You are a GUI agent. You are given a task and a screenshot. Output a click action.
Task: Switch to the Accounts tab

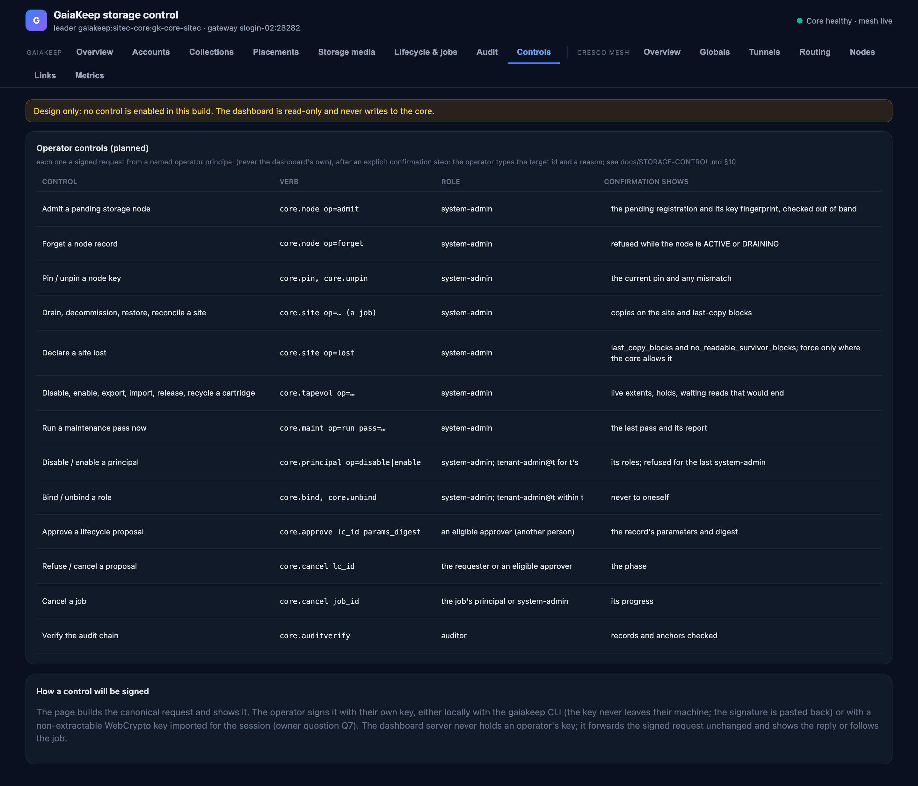click(151, 52)
